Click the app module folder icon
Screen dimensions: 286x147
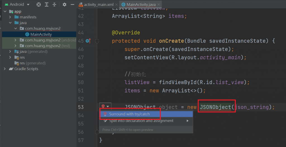pos(11,11)
